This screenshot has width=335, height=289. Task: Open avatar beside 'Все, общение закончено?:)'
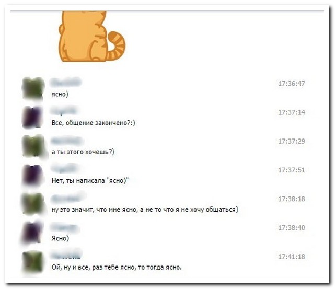tap(33, 117)
